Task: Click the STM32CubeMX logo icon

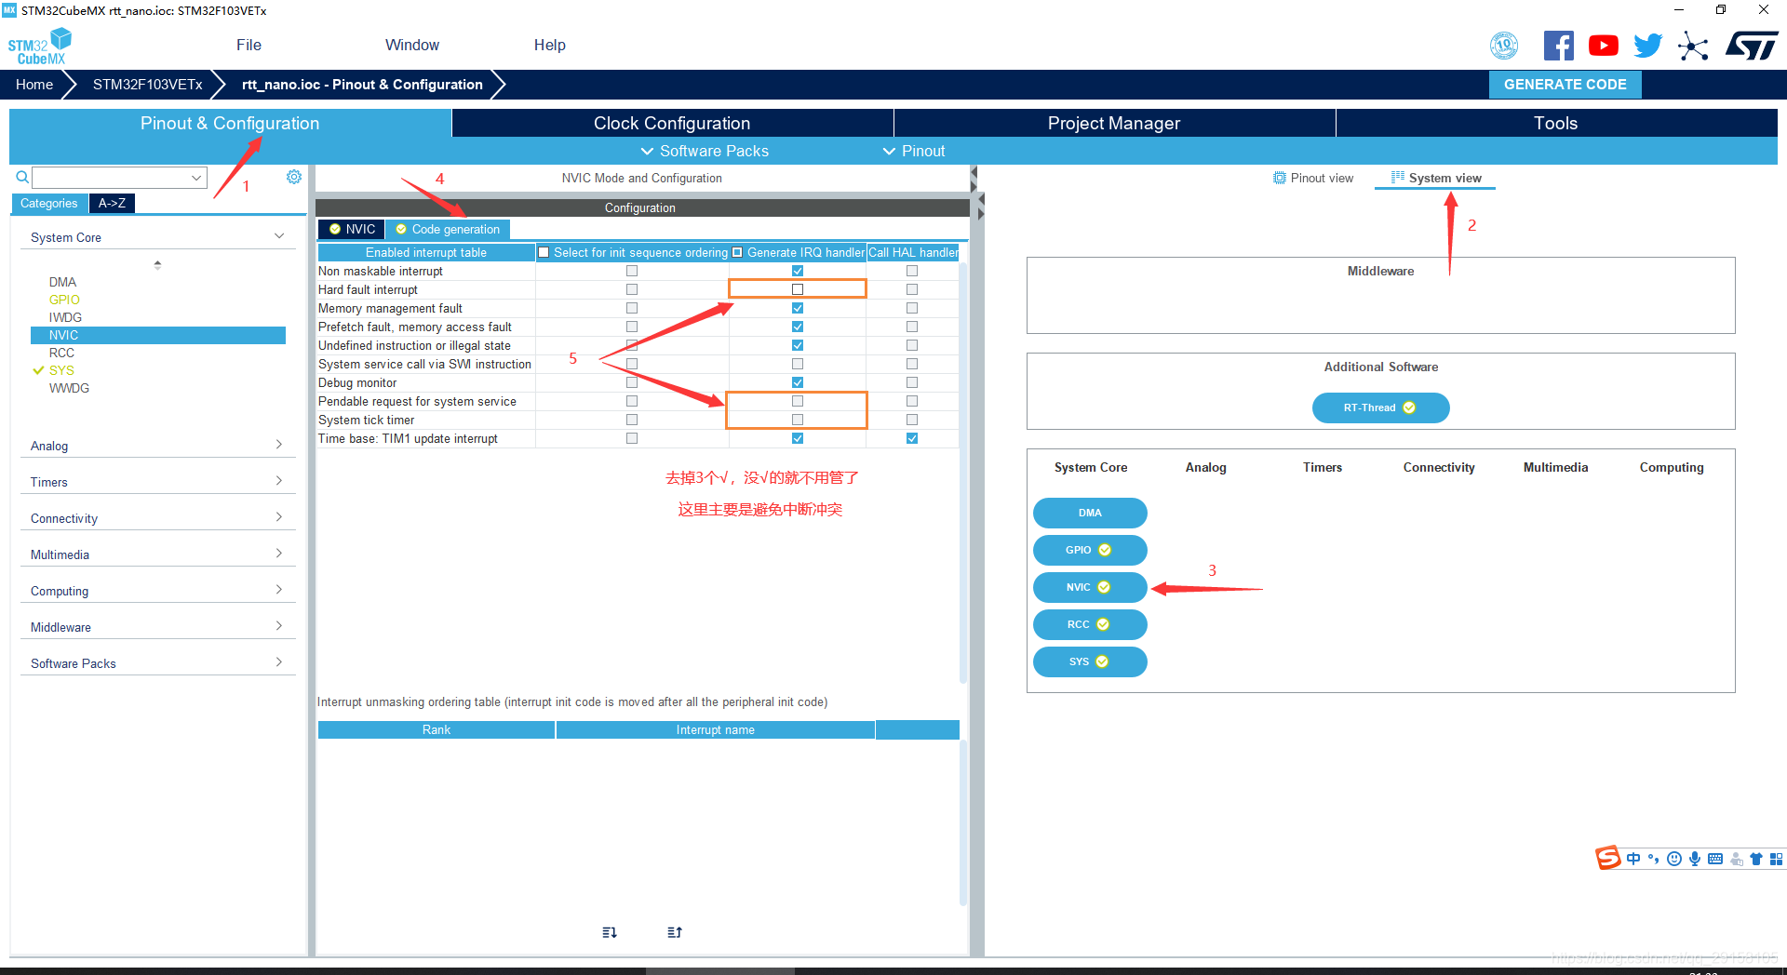Action: click(x=40, y=46)
